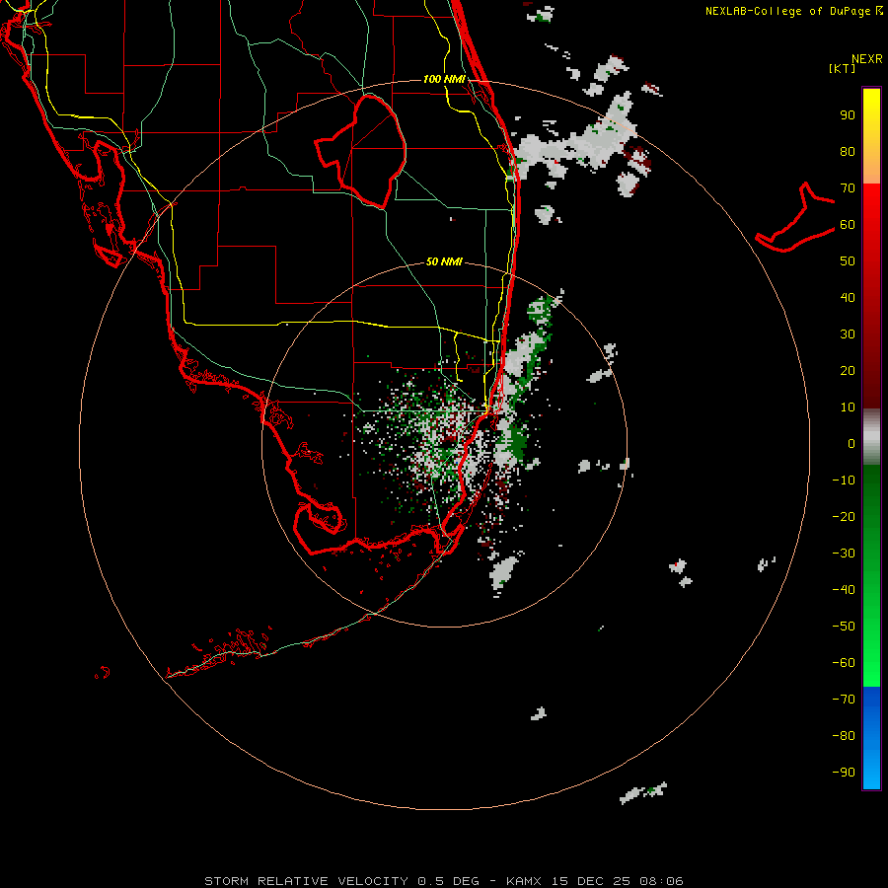Click the -30 value on velocity scale

tap(844, 554)
